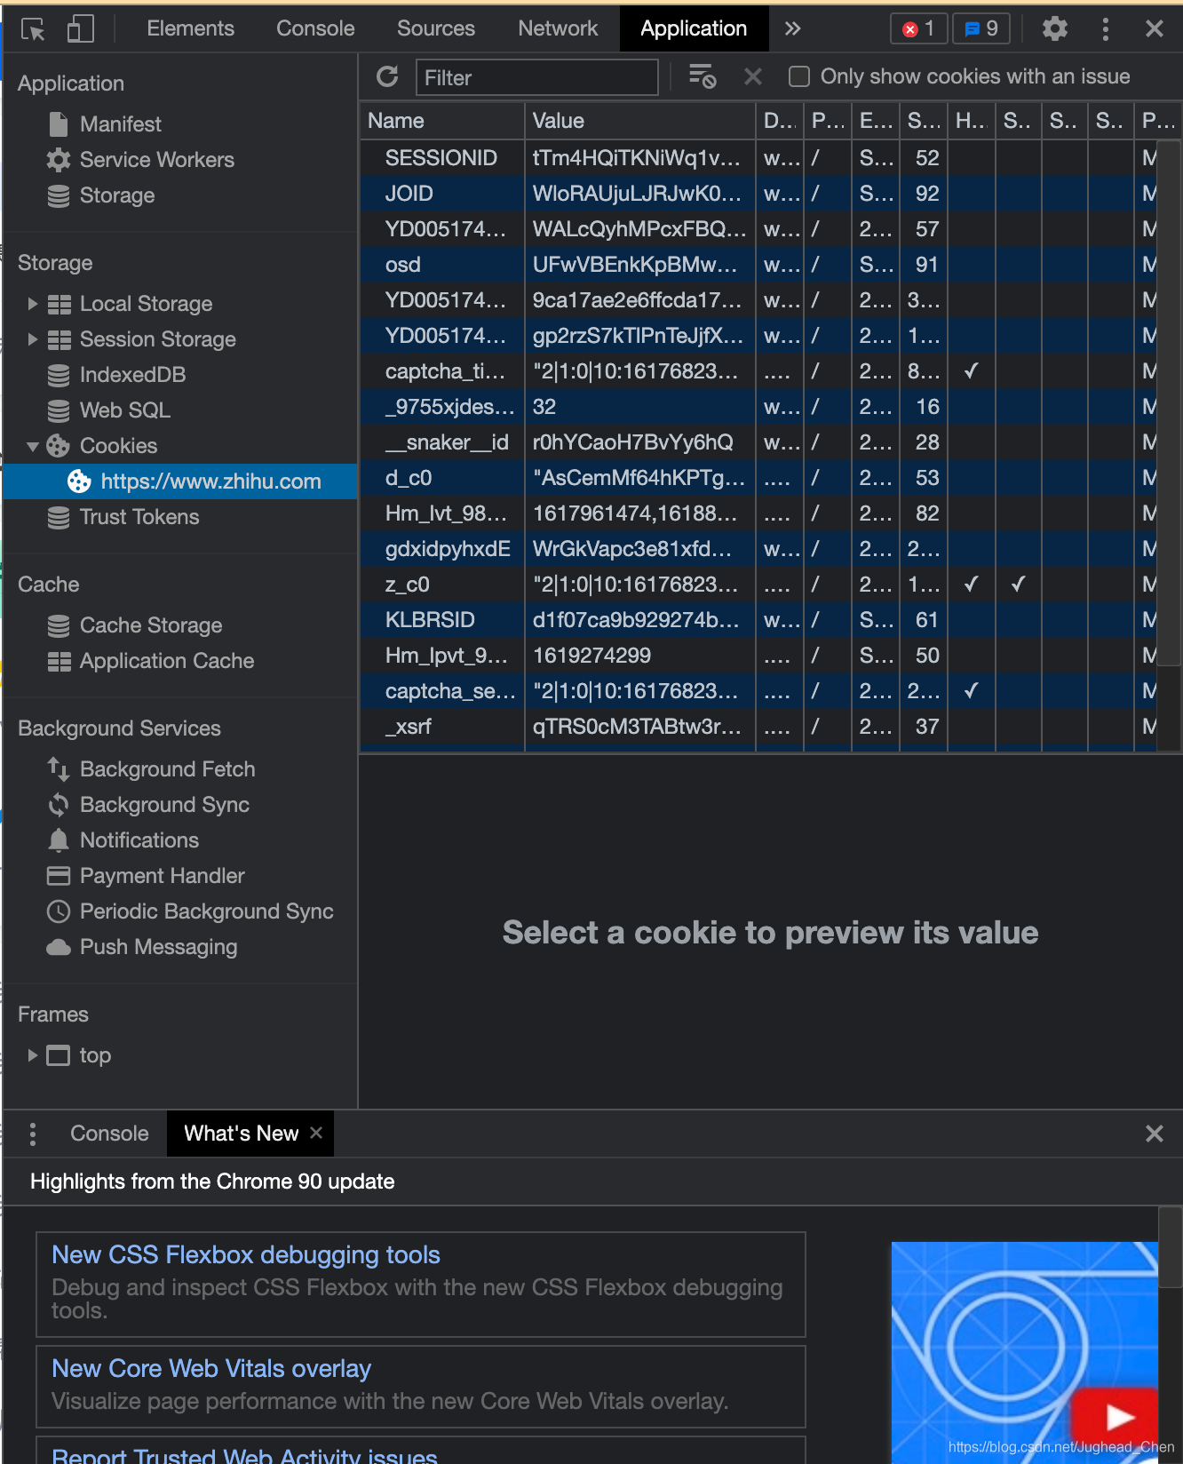Focus the cookie Filter field
This screenshot has width=1183, height=1464.
click(537, 77)
